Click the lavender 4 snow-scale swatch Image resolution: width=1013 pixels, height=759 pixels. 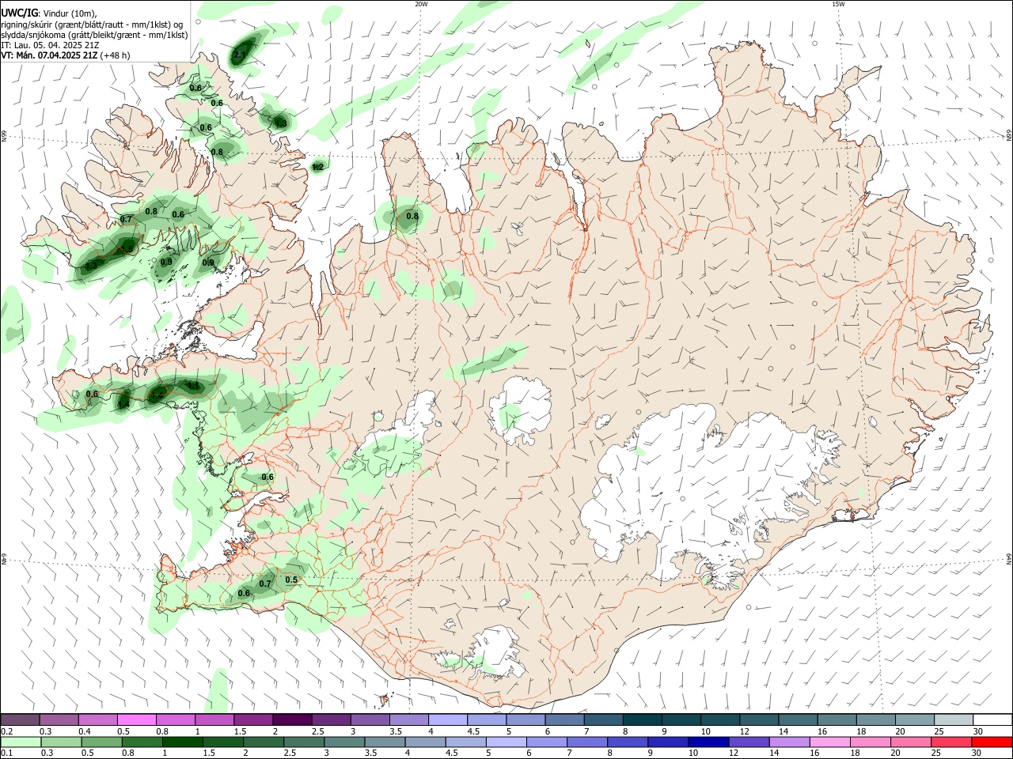coord(448,719)
